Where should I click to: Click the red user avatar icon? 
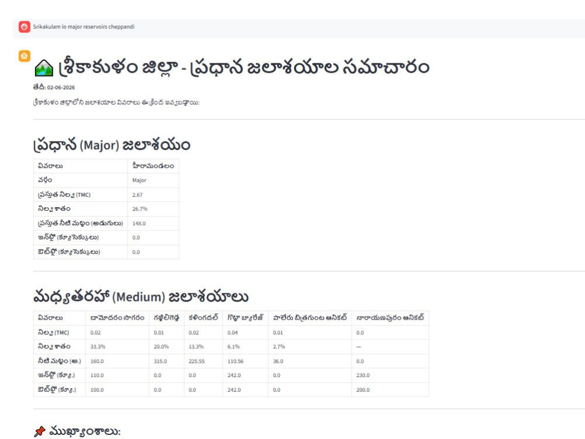[25, 27]
